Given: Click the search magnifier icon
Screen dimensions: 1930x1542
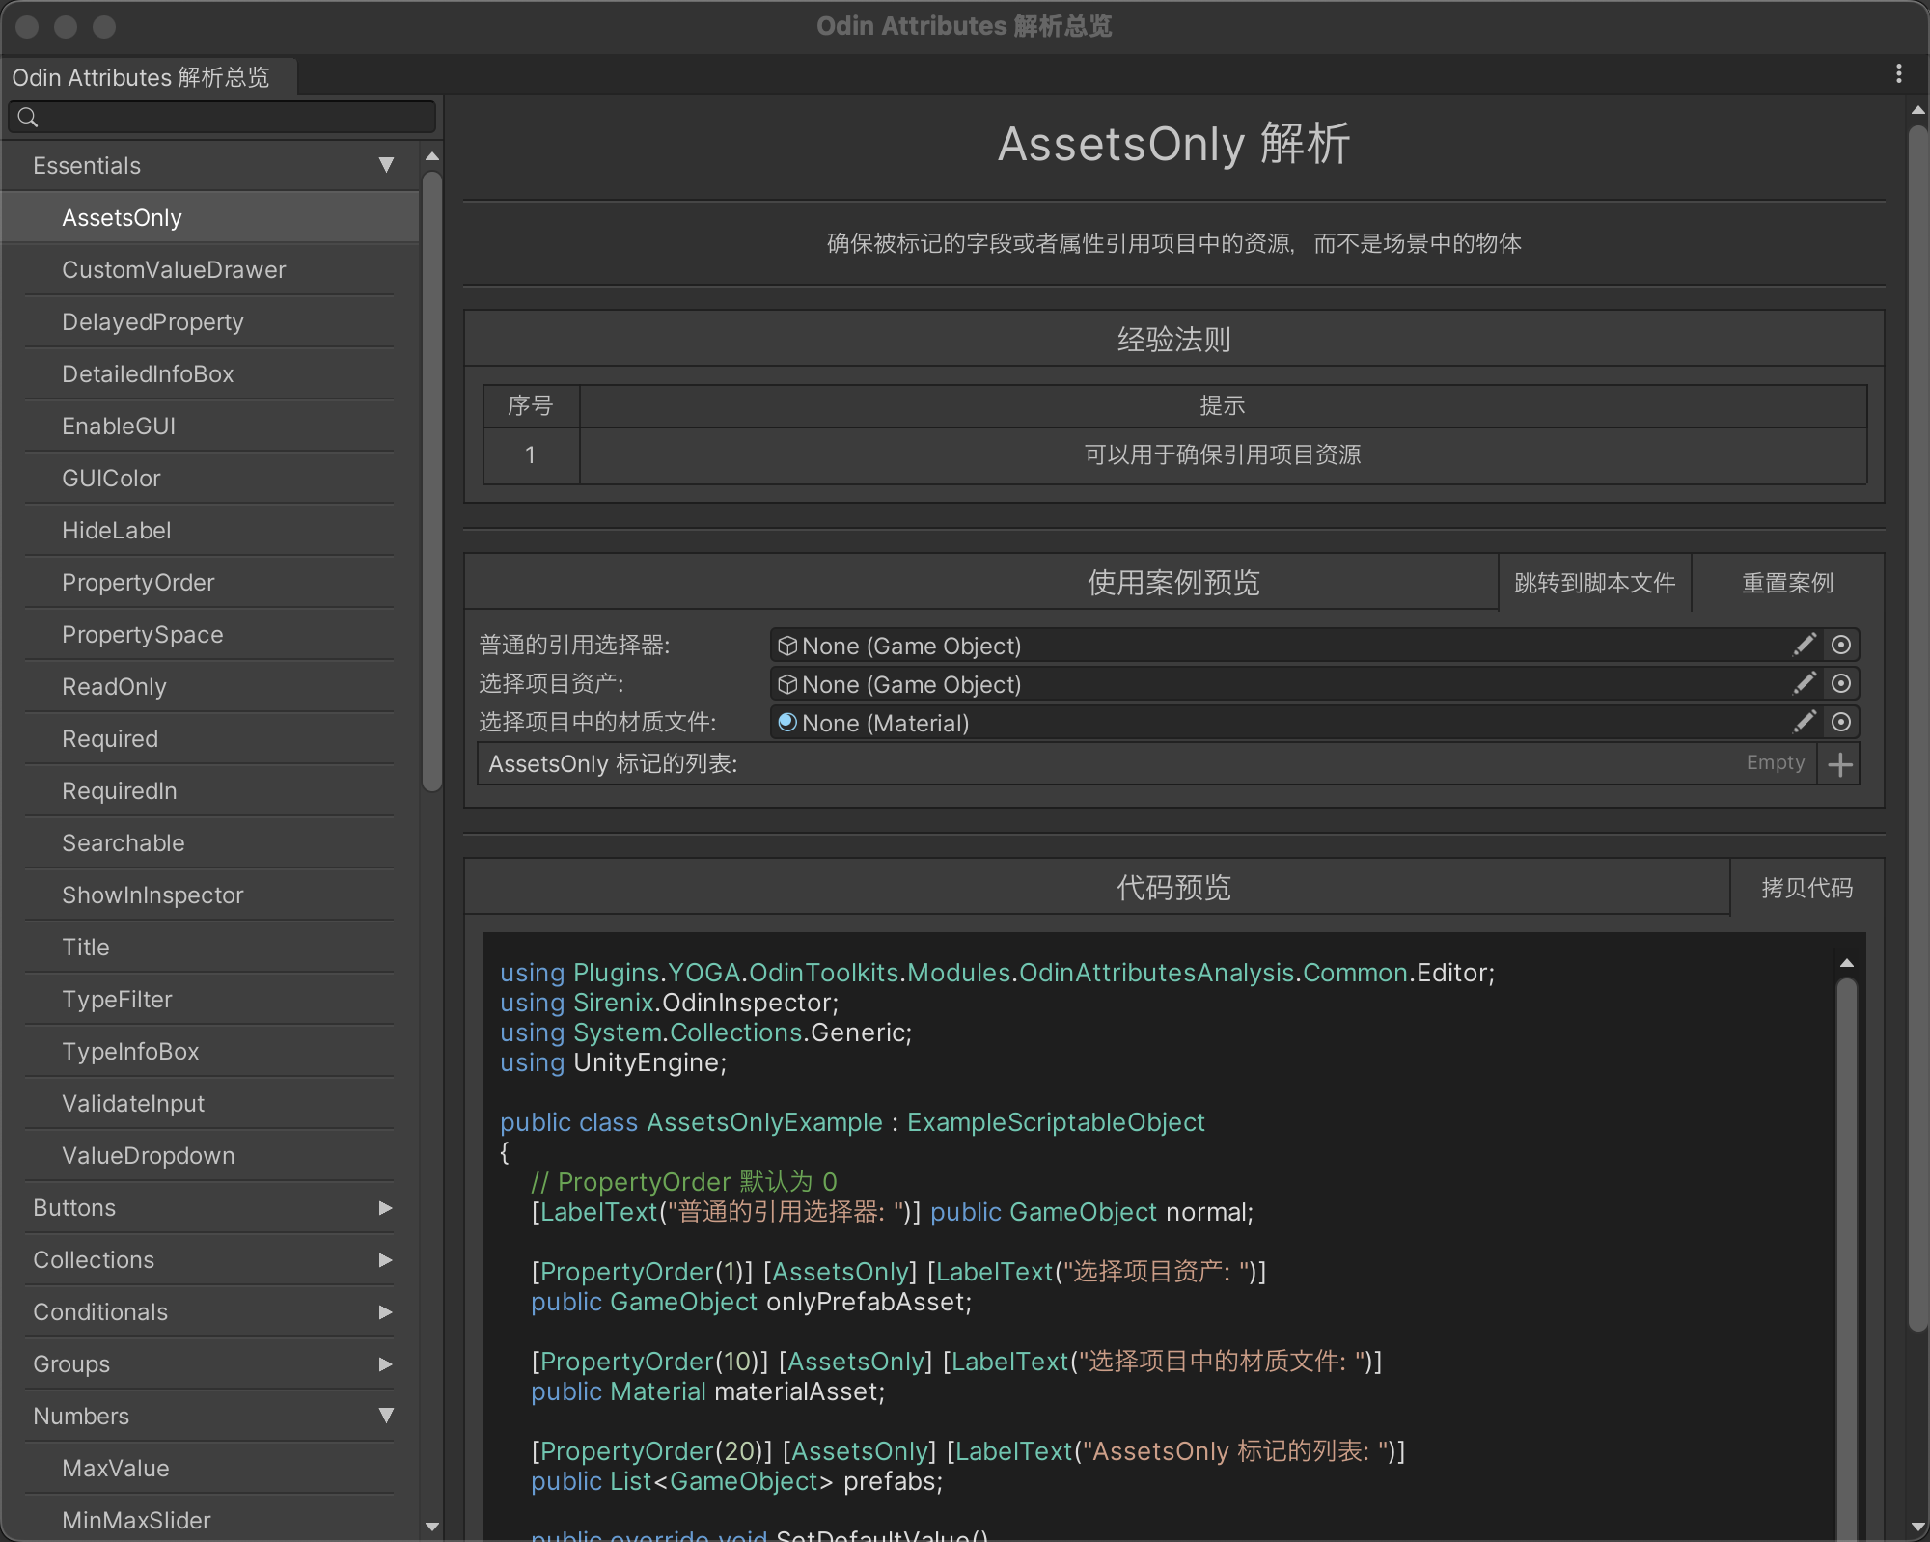Looking at the screenshot, I should click(x=28, y=117).
